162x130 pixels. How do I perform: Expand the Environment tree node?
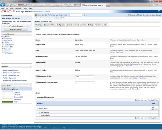pos(2,39)
